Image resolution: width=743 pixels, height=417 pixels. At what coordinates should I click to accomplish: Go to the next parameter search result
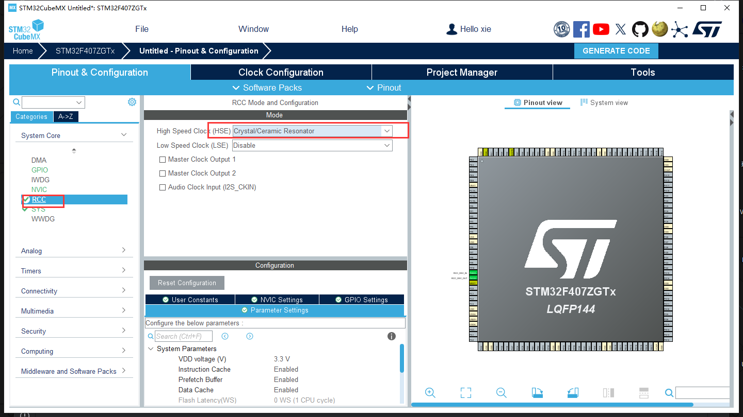point(250,336)
